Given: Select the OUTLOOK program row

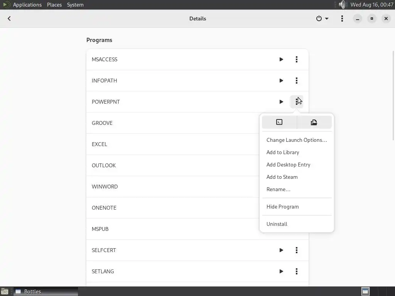Looking at the screenshot, I should pyautogui.click(x=197, y=165).
